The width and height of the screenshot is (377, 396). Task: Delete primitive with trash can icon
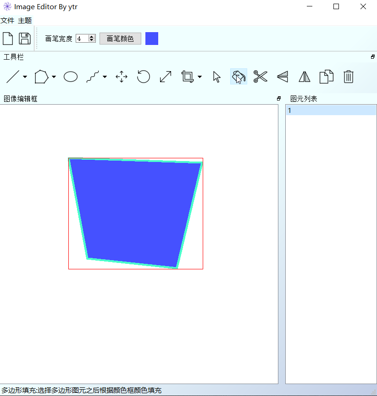tap(349, 77)
